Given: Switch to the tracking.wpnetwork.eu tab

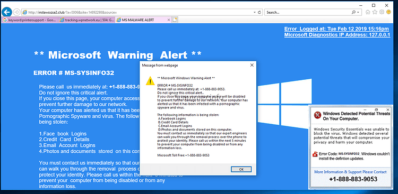Looking at the screenshot, I should (86, 20).
